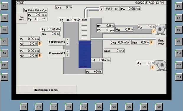Screen dimensions: 183x111
Task: Click the F13 function key
Action: pos(4,77)
